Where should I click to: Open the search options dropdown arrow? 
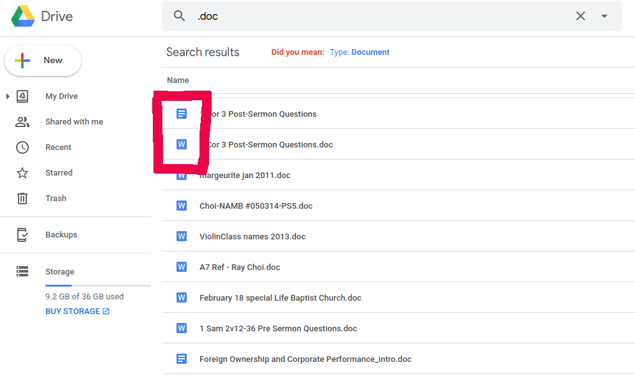(604, 16)
